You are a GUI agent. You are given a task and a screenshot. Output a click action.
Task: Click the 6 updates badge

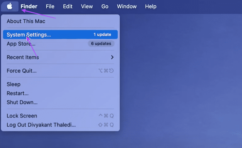[x=101, y=44]
